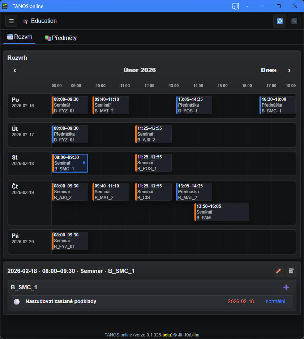
Task: Click the title bar cast icon
Action: pyautogui.click(x=235, y=6)
